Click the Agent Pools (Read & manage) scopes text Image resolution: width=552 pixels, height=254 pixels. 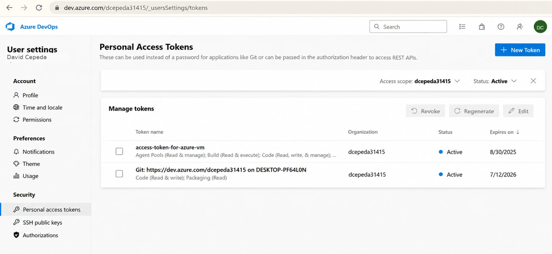coord(236,155)
